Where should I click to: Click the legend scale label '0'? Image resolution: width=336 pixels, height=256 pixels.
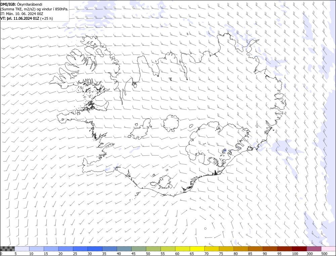tap(1, 254)
